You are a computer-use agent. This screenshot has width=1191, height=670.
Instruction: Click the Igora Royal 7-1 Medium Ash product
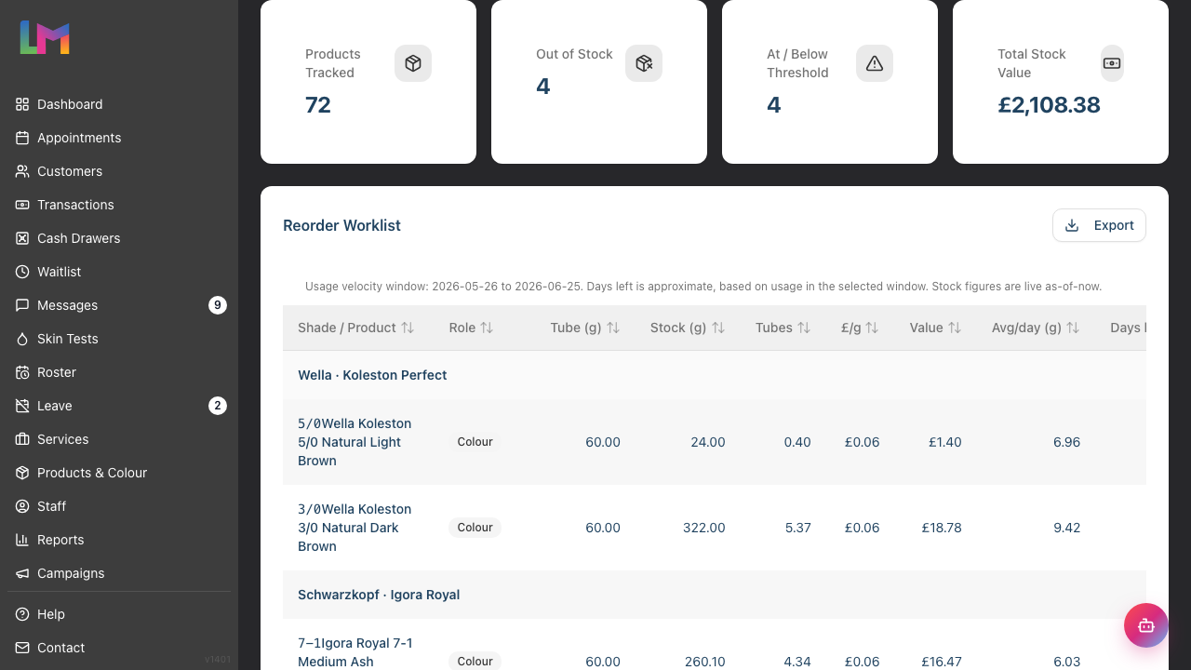click(x=355, y=652)
